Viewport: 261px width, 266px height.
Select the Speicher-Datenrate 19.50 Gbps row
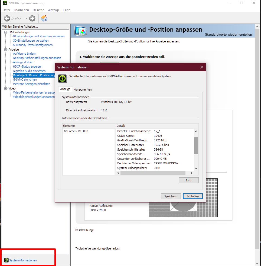click(143, 145)
